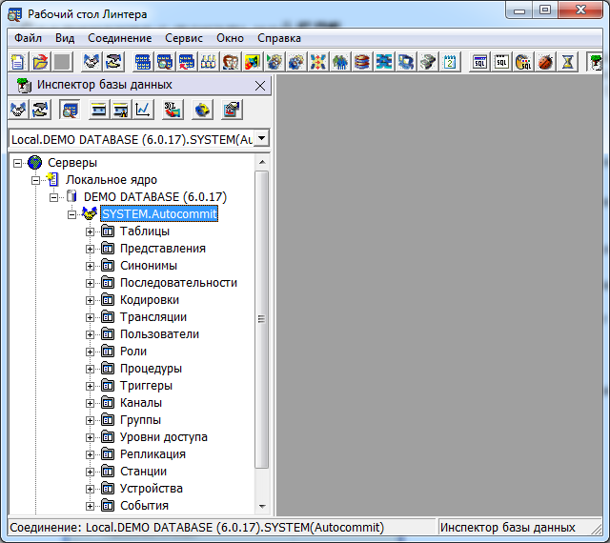
Task: Collapse the DEMO DATABASE (6.0.17) node
Action: [55, 197]
